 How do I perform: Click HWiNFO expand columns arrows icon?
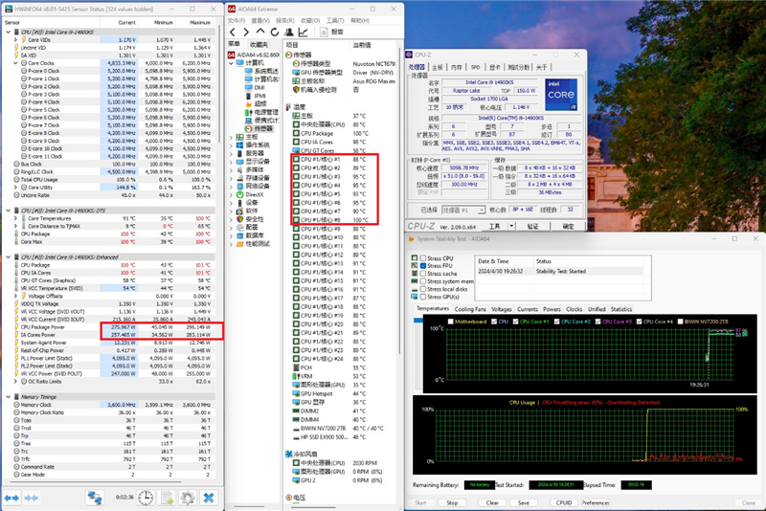[x=11, y=498]
